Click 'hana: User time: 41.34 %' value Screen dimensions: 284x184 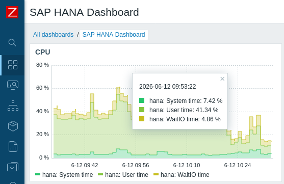pyautogui.click(x=184, y=110)
